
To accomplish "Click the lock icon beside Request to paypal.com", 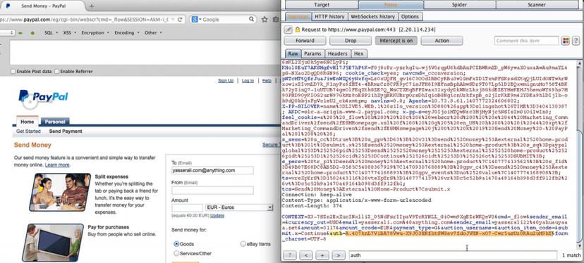I will point(297,30).
